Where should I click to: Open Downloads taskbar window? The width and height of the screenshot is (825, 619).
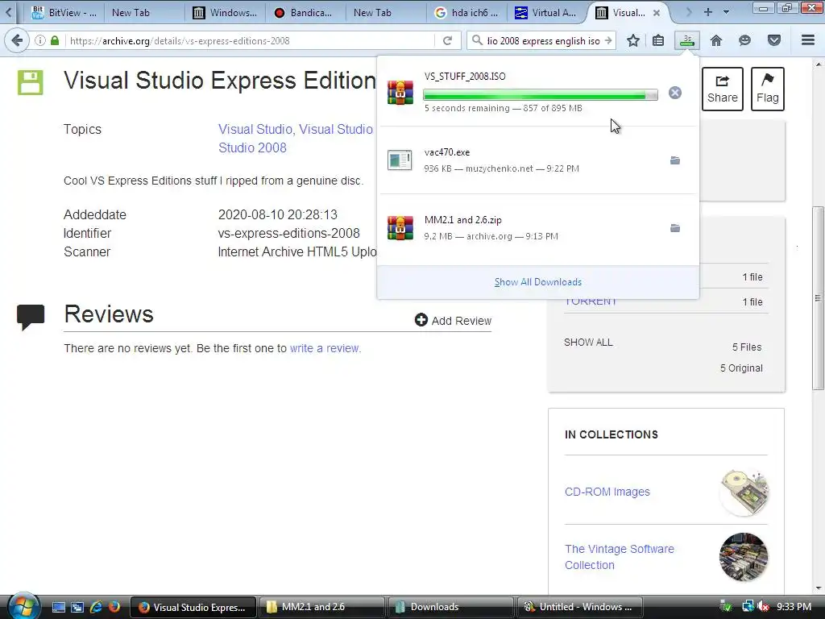[x=450, y=607]
